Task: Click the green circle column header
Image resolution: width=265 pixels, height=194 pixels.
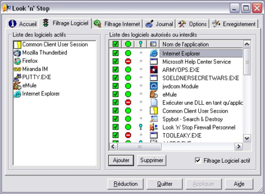Action: [128, 44]
